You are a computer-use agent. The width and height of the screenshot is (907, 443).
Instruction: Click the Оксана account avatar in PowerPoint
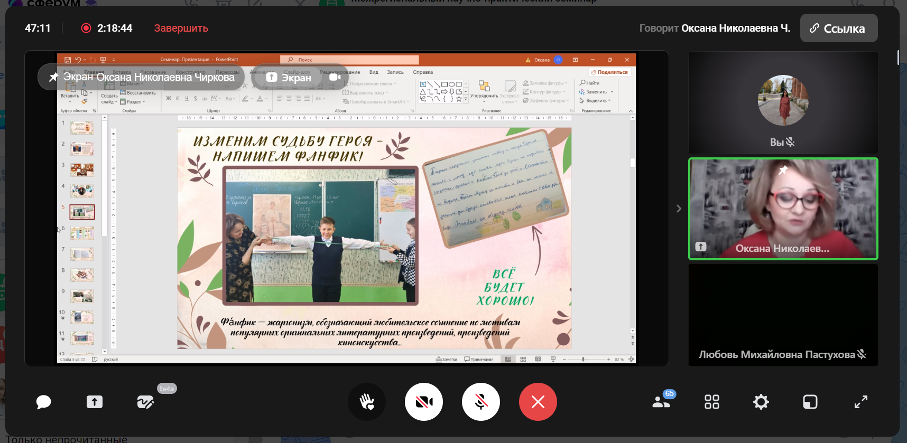[558, 60]
